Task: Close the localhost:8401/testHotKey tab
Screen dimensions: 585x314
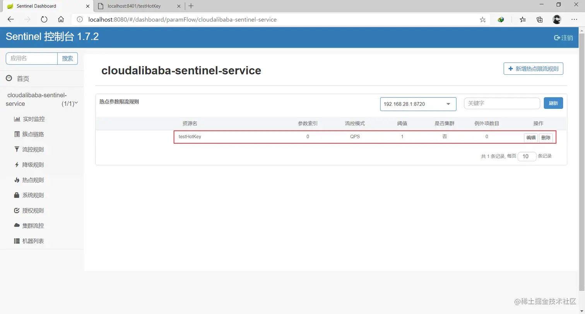Action: click(x=179, y=6)
